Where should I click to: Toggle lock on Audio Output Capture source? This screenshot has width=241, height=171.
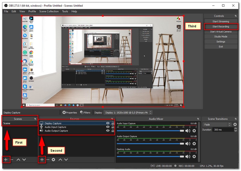(113, 131)
